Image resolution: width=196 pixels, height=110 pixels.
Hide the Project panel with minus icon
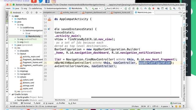tap(40, 13)
